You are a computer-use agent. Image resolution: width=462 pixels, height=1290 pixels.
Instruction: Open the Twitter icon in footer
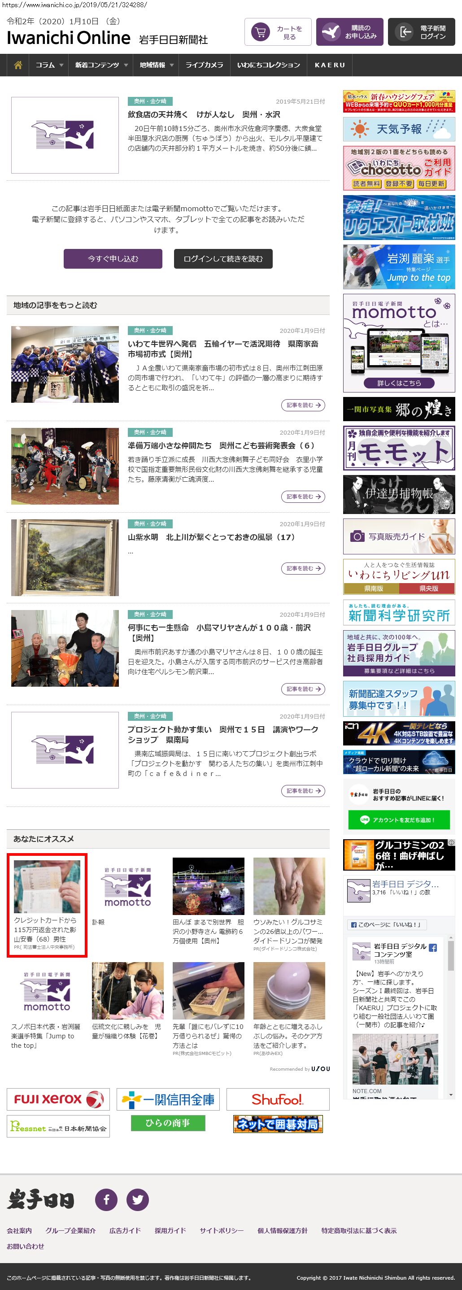click(138, 1199)
